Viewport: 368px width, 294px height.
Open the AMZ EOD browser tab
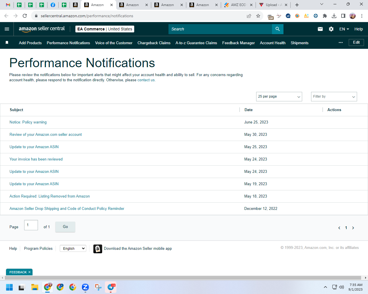[x=239, y=5]
